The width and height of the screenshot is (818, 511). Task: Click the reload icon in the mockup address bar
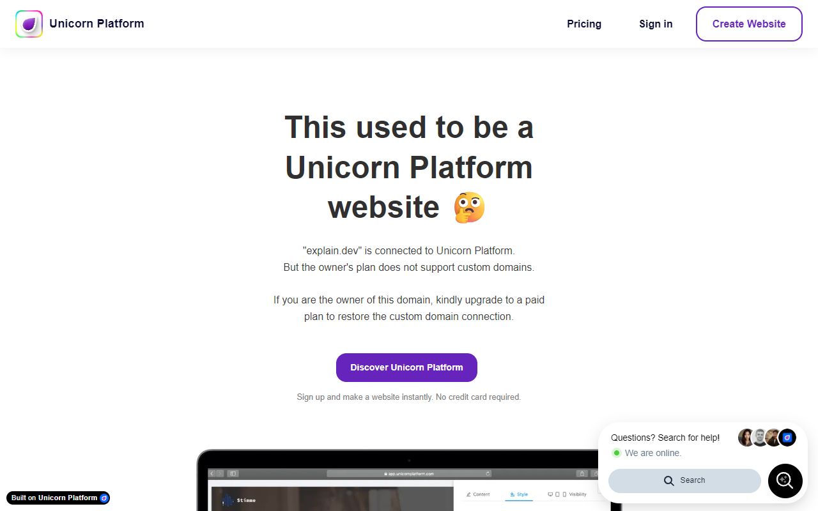[x=487, y=473]
